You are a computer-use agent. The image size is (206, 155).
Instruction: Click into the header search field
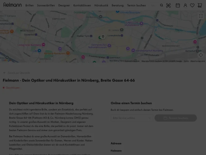point(154,5)
